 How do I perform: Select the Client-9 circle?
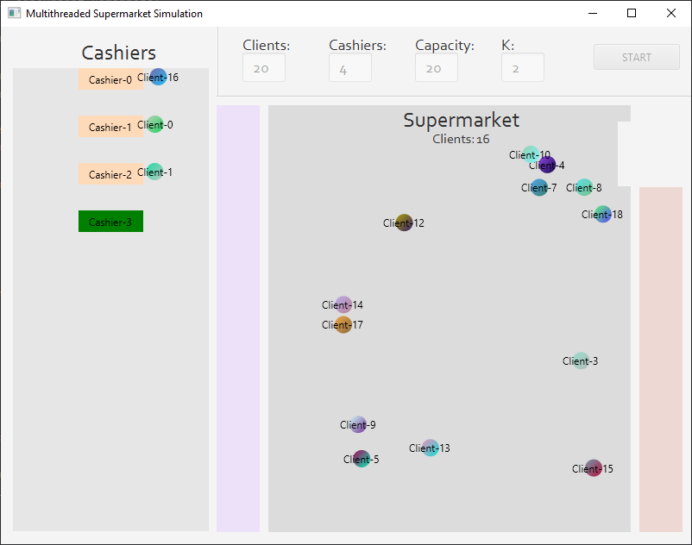point(358,424)
